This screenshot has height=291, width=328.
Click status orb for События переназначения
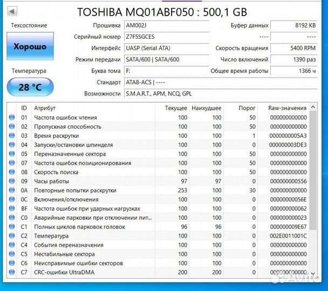12,245
